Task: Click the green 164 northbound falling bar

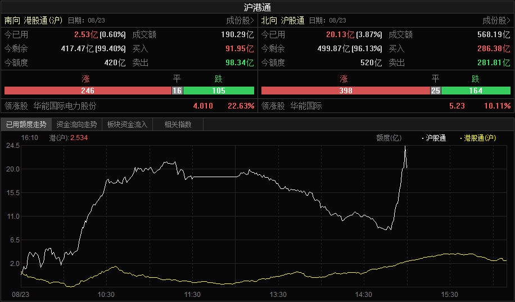Action: (x=476, y=91)
